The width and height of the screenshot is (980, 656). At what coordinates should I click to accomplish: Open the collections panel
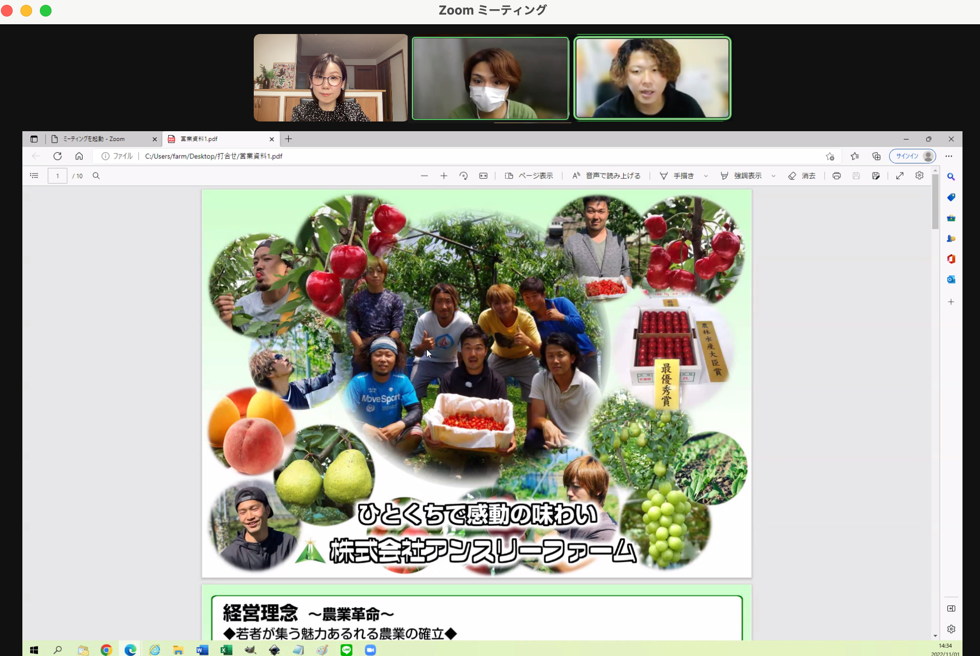point(876,156)
